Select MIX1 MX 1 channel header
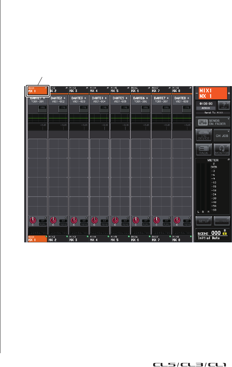This screenshot has width=232, height=367. point(37,91)
